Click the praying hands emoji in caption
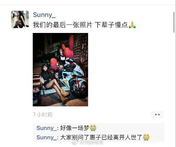176x147 pixels. 132,25
